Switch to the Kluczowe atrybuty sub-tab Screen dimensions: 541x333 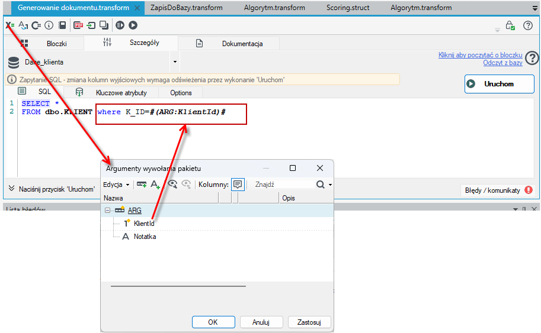[x=111, y=92]
